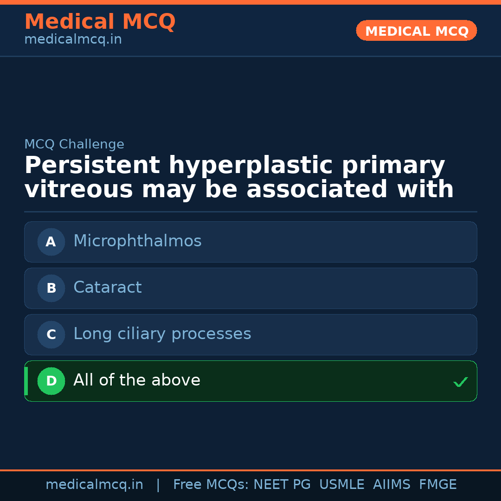The width and height of the screenshot is (501, 501).
Task: Click the orange MEDICAL MCQ badge
Action: [416, 31]
